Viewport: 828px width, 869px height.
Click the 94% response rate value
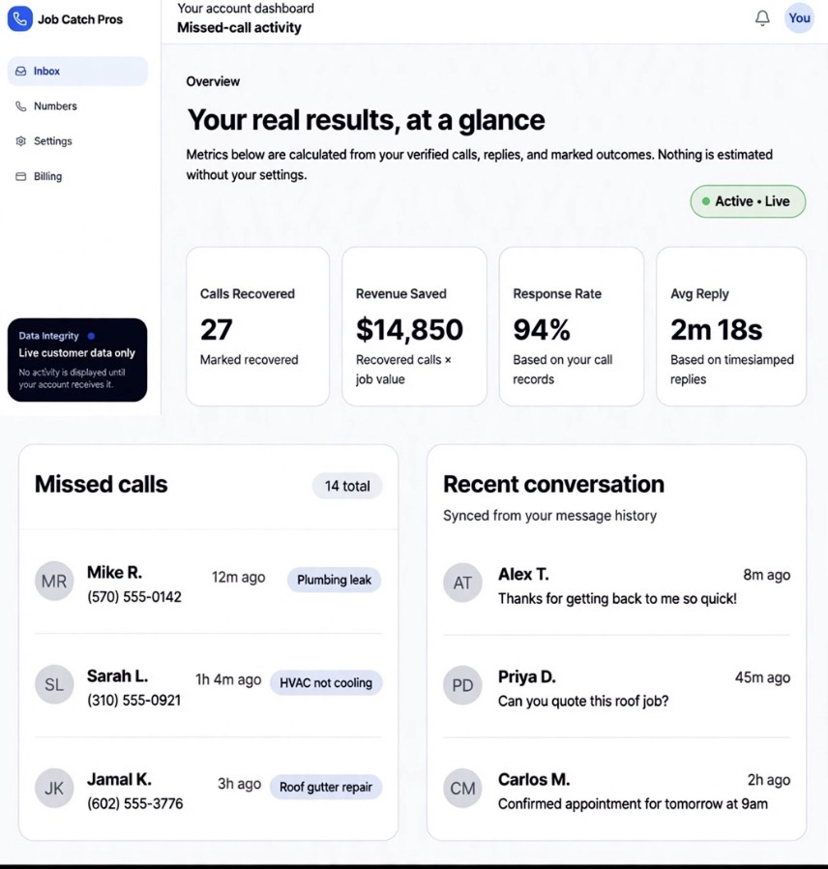[x=542, y=329]
